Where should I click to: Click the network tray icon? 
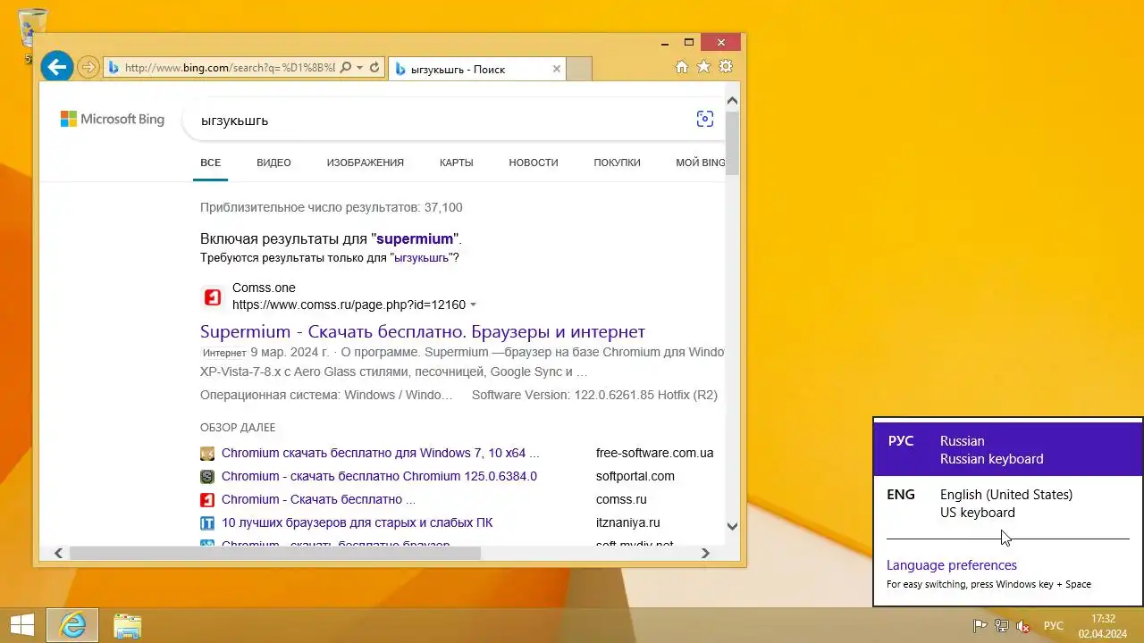click(1002, 626)
